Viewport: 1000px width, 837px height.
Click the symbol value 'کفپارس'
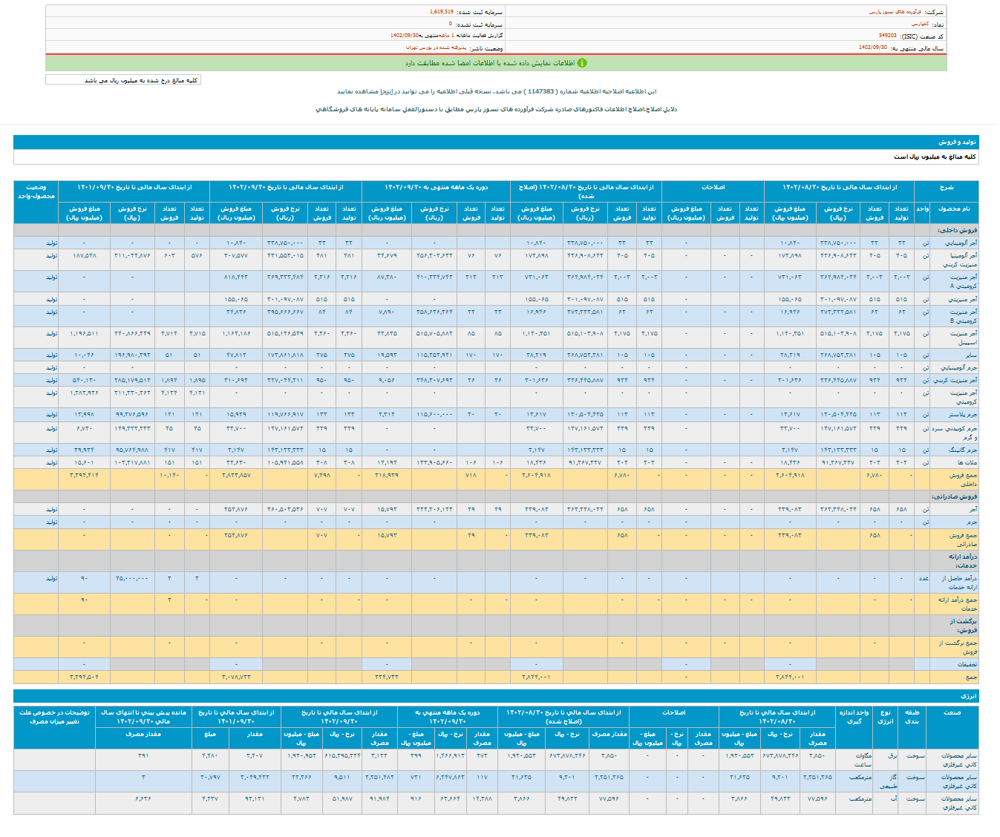[x=919, y=24]
